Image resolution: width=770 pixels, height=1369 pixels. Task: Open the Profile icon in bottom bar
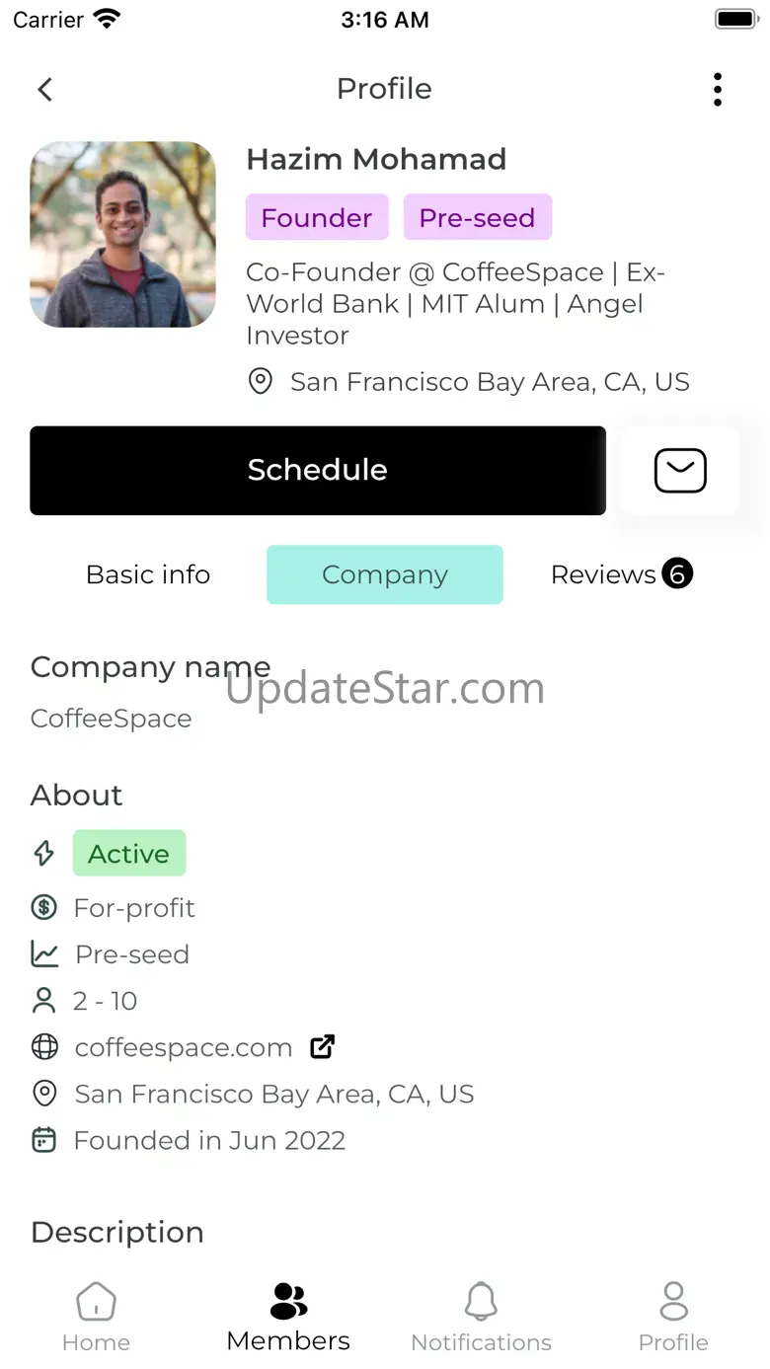coord(673,1301)
